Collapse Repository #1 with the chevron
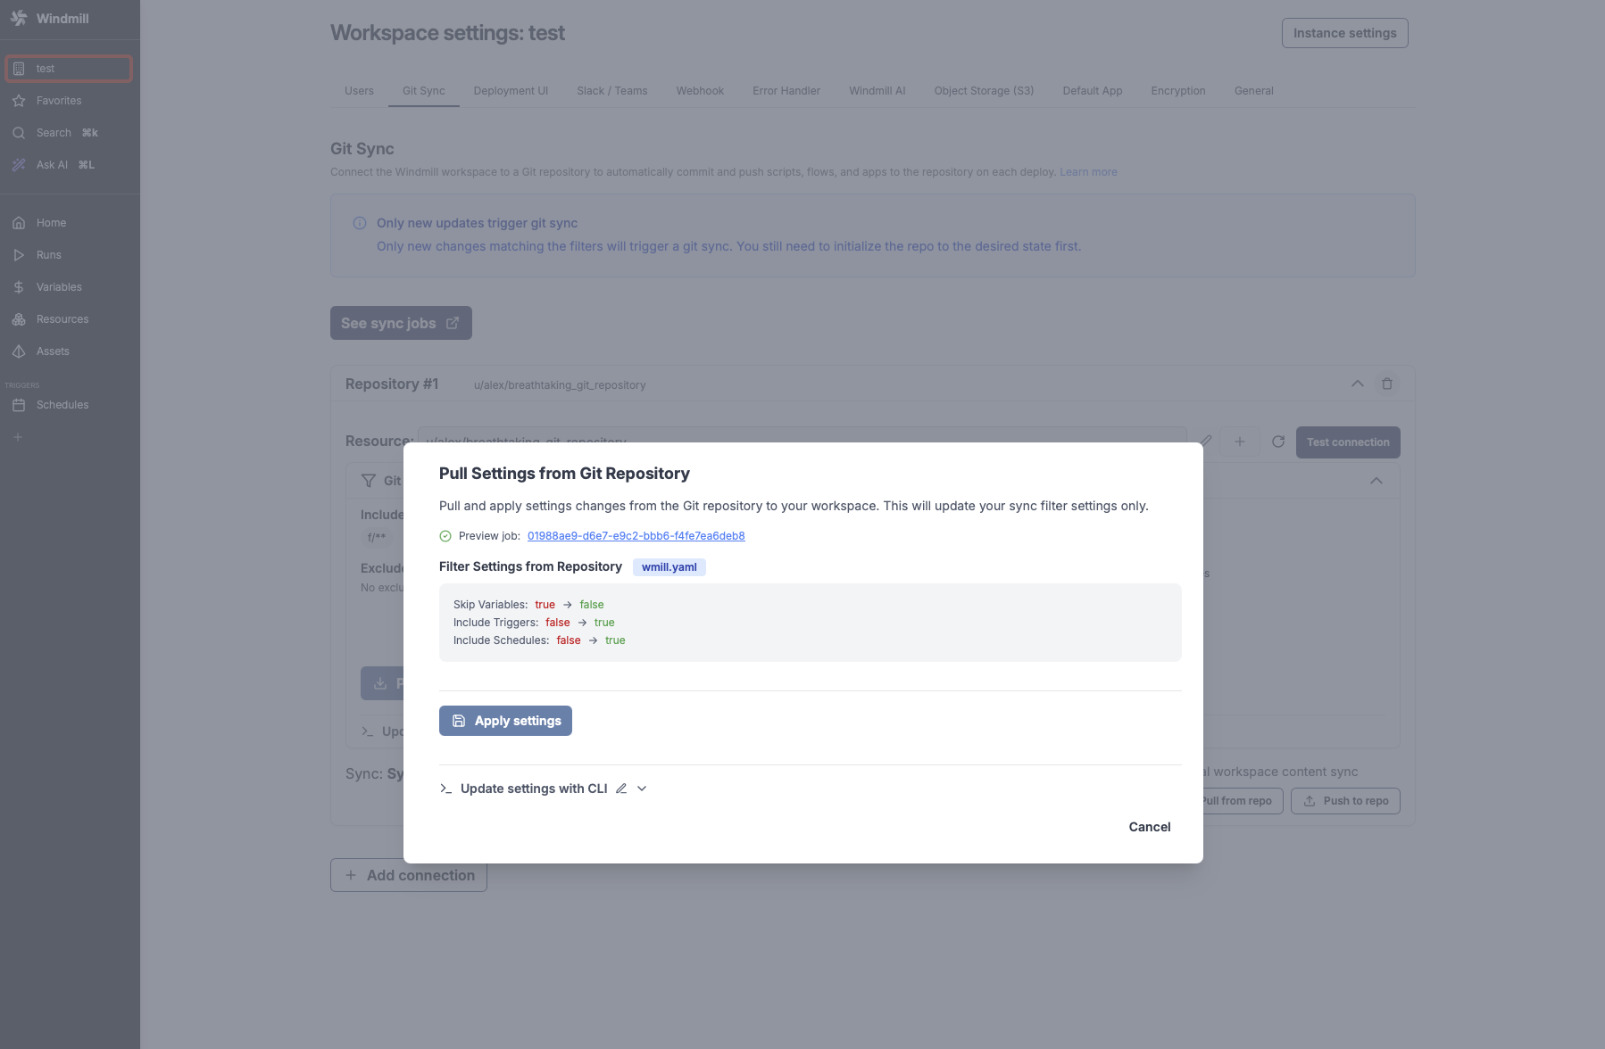Viewport: 1605px width, 1049px height. click(1358, 384)
